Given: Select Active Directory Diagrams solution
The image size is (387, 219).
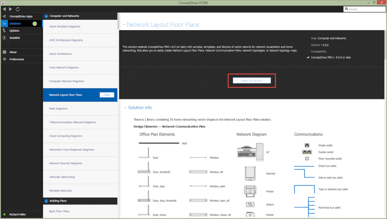Looking at the screenshot, I should tap(80, 27).
